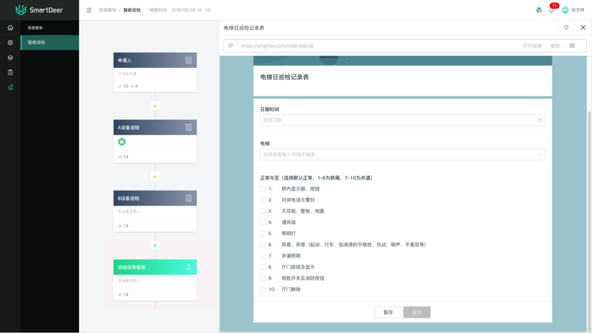
Task: Favorite the form with heart icon
Action: coord(566,28)
